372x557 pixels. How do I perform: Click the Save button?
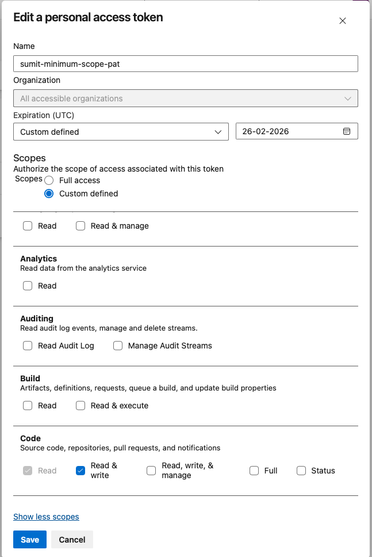tap(30, 540)
